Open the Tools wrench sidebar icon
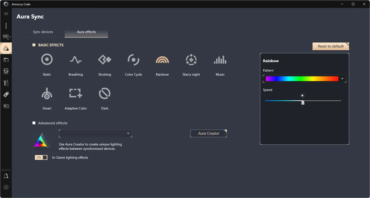 coord(6,83)
